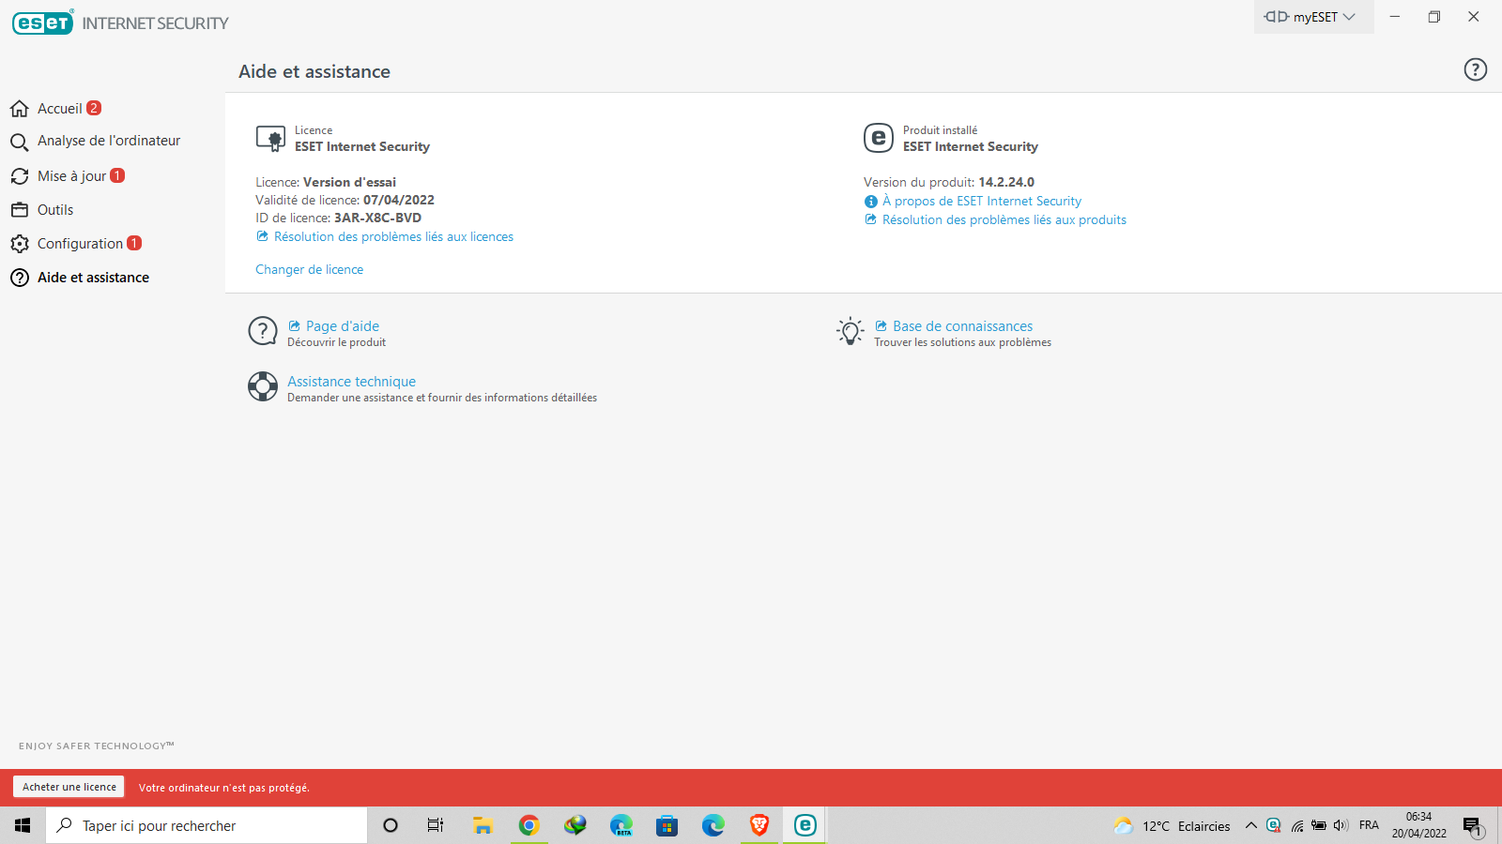Open Configuration section
This screenshot has width=1502, height=844.
click(x=80, y=244)
